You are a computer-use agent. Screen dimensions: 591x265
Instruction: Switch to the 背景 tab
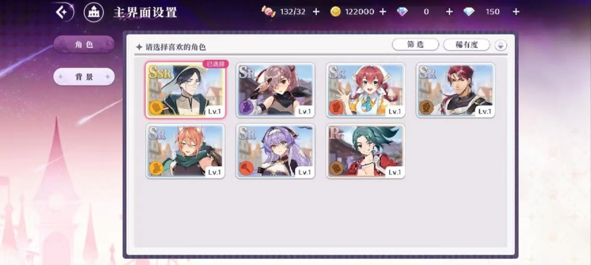(x=84, y=77)
